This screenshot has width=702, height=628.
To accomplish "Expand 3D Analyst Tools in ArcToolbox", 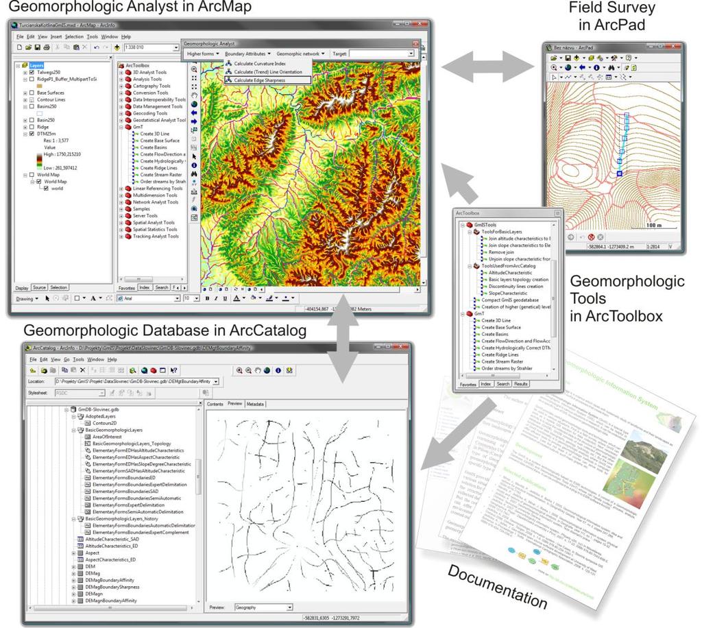I will (x=121, y=72).
